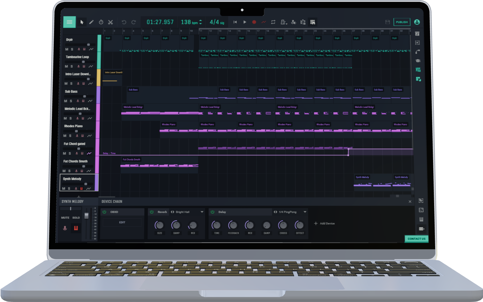Click the DEVICE CHAIN panel title
The image size is (483, 302).
(112, 202)
